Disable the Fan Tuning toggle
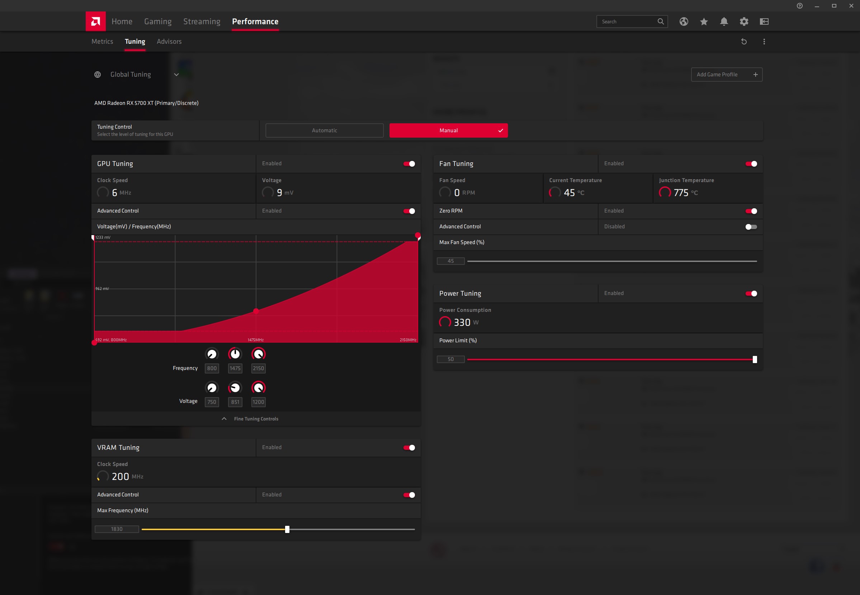This screenshot has width=860, height=595. [751, 164]
